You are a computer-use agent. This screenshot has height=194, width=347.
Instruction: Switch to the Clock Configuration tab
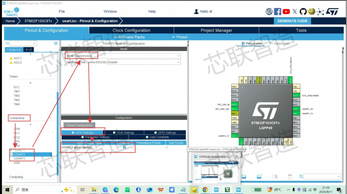pos(131,30)
